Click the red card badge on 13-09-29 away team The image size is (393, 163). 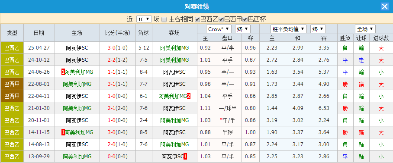pyautogui.click(x=185, y=157)
